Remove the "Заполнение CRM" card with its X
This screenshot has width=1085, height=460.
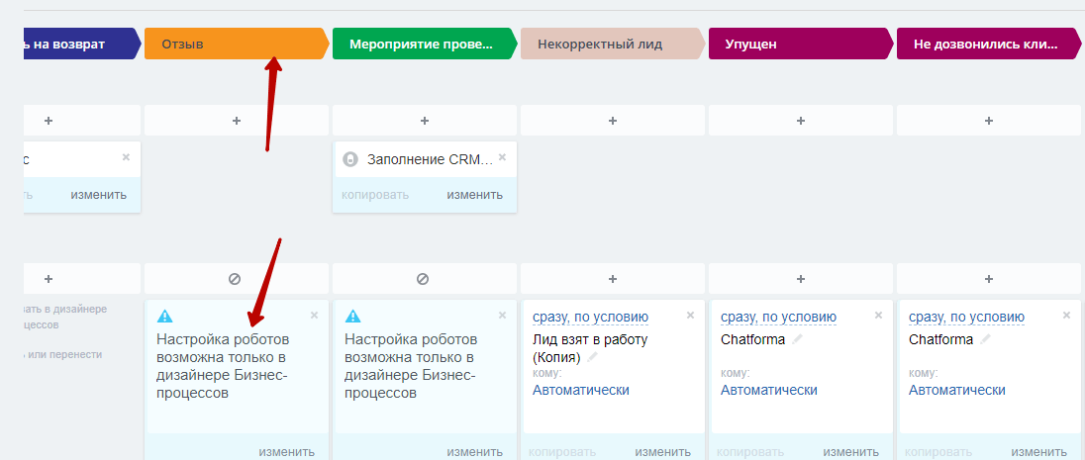tap(502, 157)
